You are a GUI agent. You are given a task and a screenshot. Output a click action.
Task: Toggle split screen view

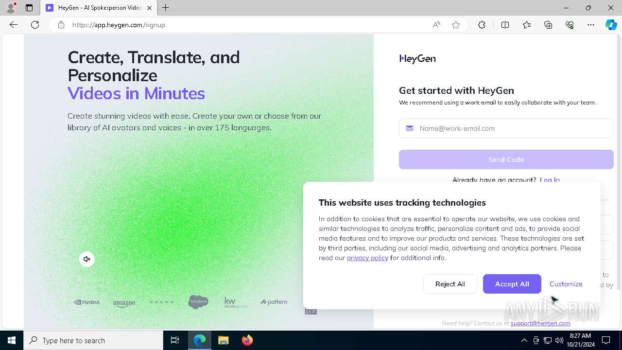(505, 25)
